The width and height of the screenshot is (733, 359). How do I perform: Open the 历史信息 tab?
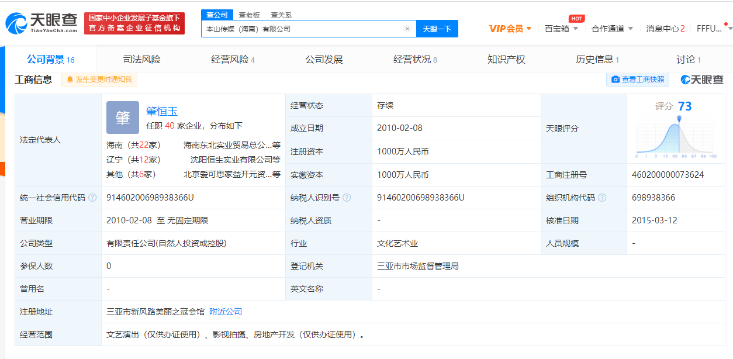(x=597, y=60)
